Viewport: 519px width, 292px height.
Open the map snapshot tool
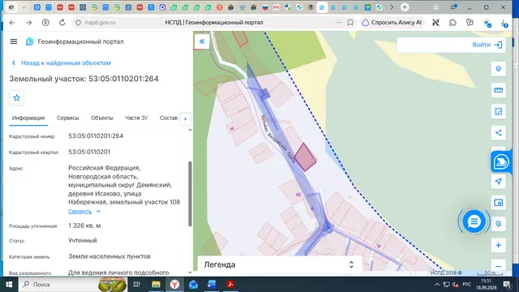(x=498, y=203)
